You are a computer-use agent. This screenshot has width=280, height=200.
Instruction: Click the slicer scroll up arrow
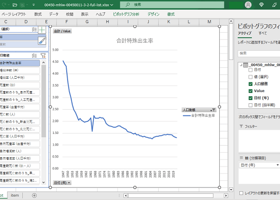click(43, 62)
